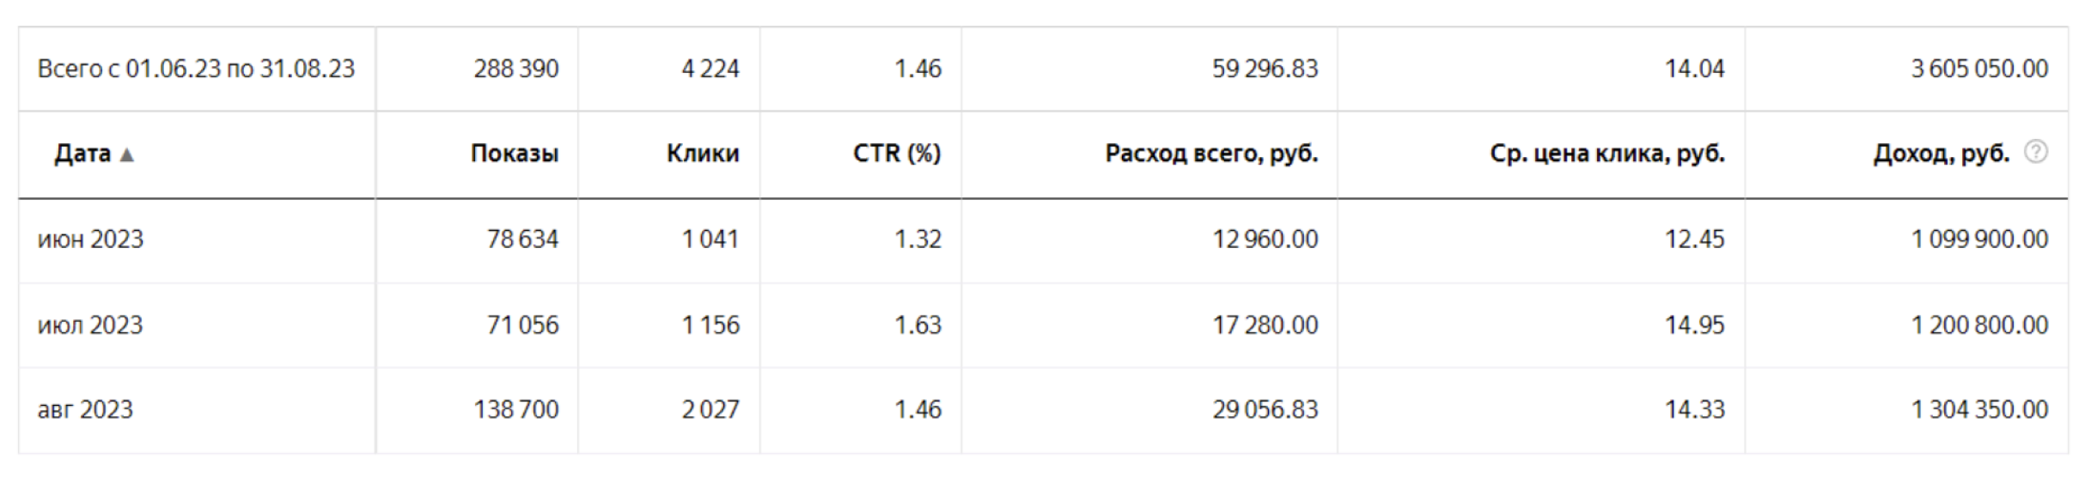Viewport: 2085px width, 483px height.
Task: Sort by Ср. цена клика, руб. header
Action: (x=1606, y=154)
